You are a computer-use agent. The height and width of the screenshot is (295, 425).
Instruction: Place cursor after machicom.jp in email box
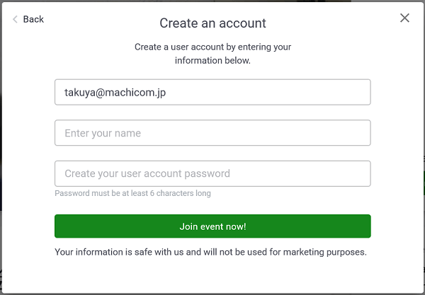point(166,92)
